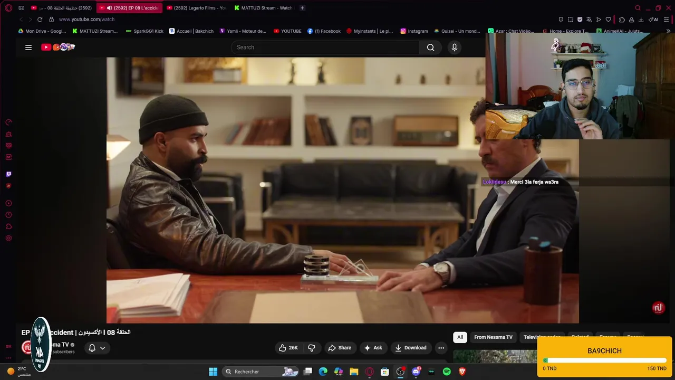Open Discord from the taskbar

[416, 372]
